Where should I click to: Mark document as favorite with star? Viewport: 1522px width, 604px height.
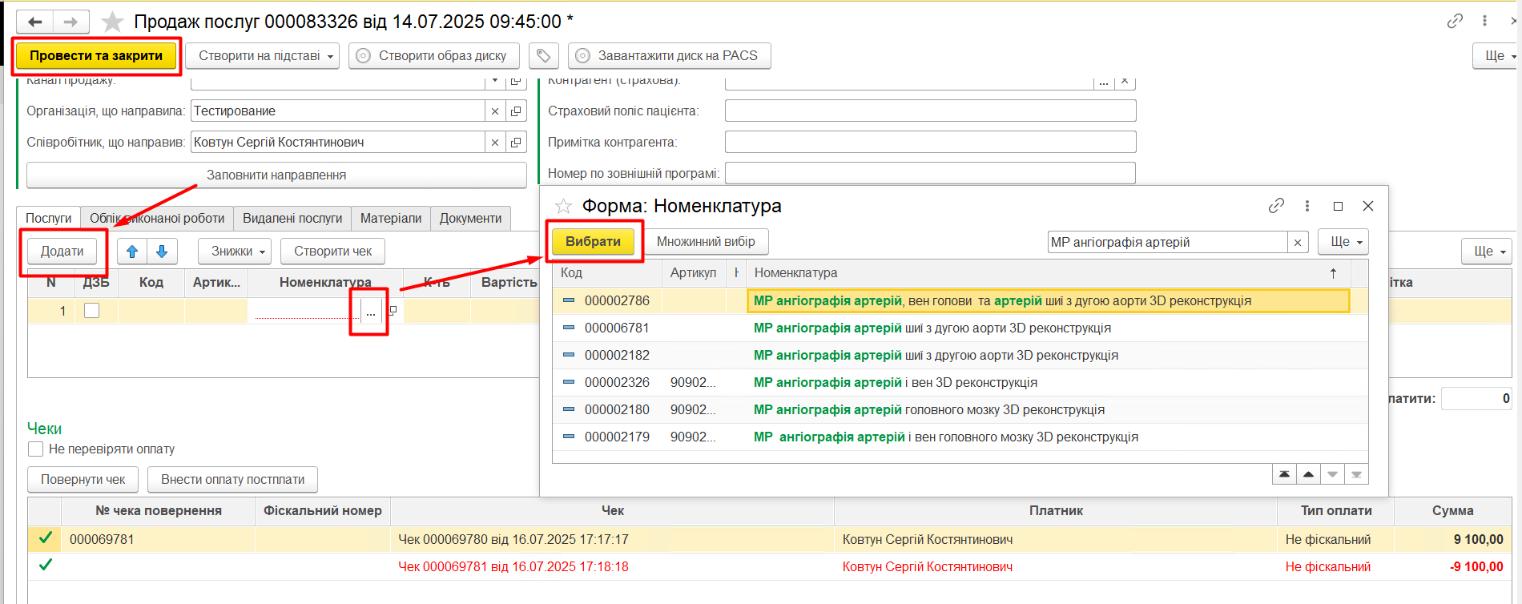112,22
